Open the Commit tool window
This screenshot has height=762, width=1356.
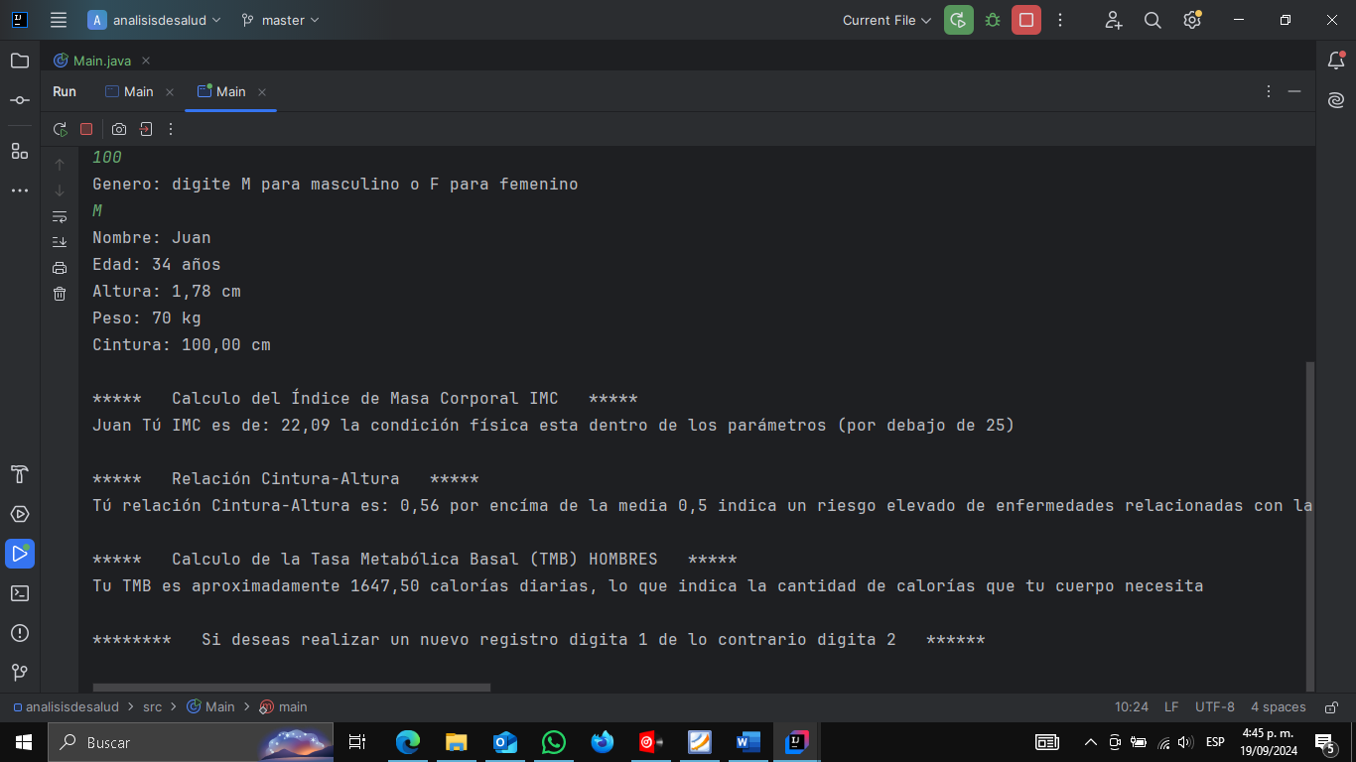pos(20,100)
